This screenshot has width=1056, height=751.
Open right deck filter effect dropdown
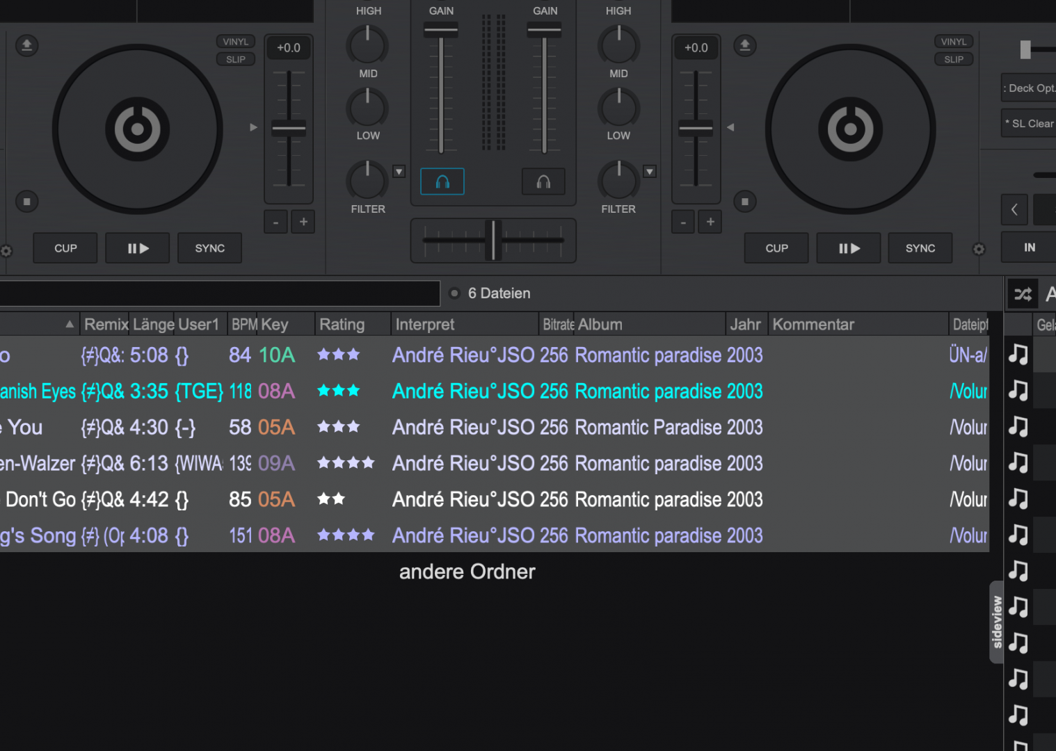pos(649,172)
